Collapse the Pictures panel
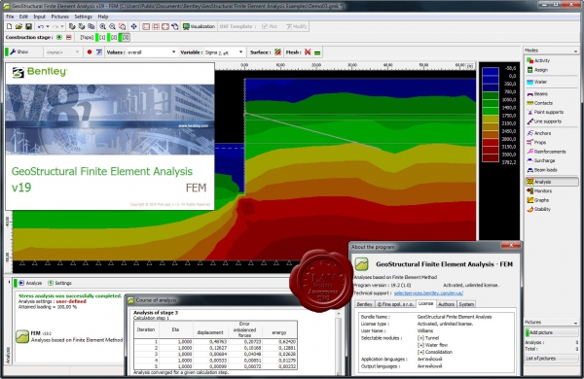 tap(576, 322)
